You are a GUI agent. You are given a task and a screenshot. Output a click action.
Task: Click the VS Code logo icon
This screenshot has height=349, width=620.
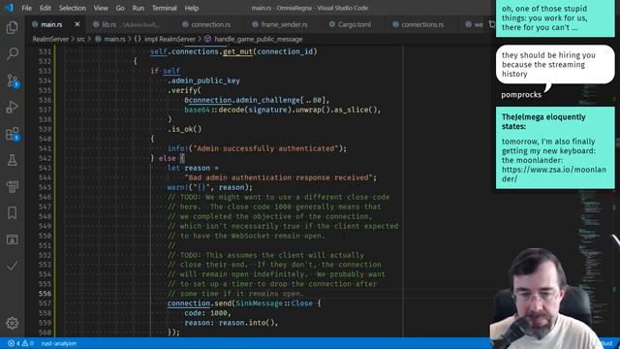point(10,8)
